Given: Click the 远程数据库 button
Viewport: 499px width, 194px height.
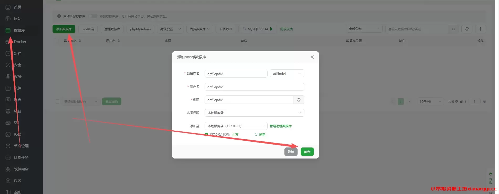Looking at the screenshot, I should coord(112,29).
